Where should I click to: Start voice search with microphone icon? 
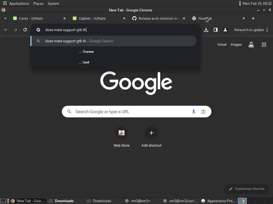pos(194,112)
